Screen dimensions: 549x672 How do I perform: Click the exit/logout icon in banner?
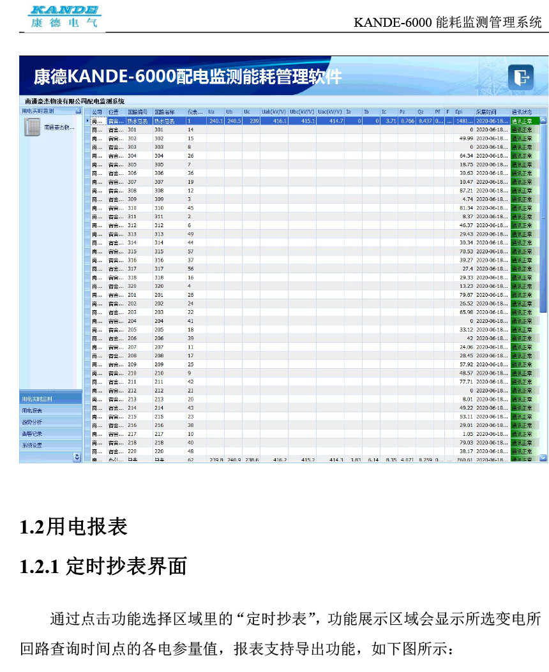[x=521, y=77]
